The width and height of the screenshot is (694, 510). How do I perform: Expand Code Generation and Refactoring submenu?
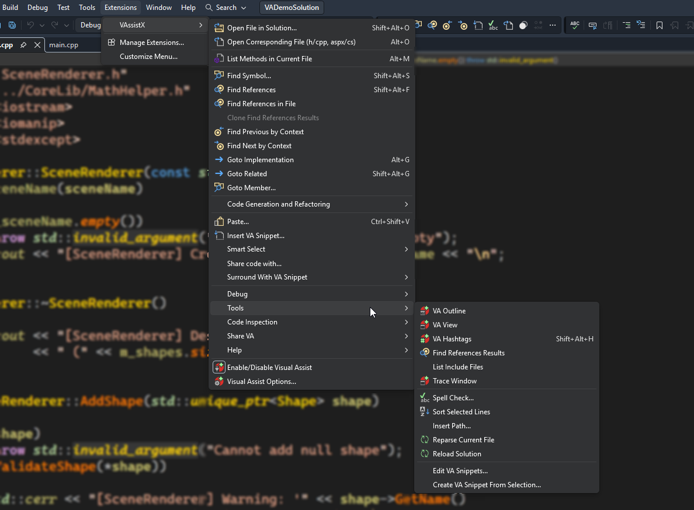click(x=311, y=204)
